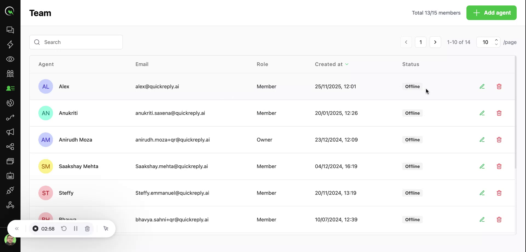Screen dimensions: 526x252
Task: Collapse the recording toolbar with double chevron
Action: coord(17,228)
